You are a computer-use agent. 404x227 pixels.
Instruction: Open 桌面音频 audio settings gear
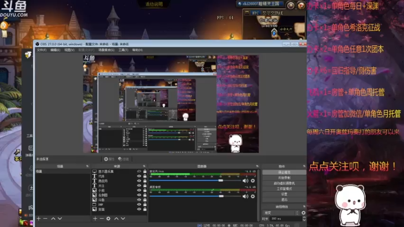click(253, 196)
